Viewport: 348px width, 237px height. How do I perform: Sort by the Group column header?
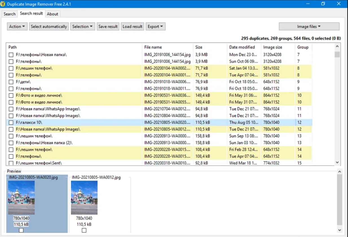pyautogui.click(x=303, y=47)
